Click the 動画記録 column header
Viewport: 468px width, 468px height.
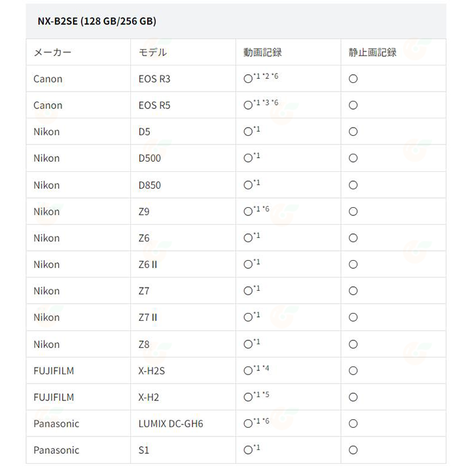click(x=263, y=52)
